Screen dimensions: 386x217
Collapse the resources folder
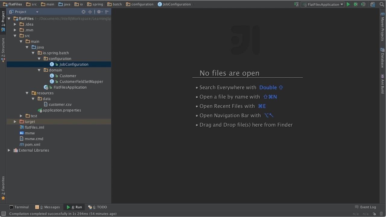click(x=27, y=93)
